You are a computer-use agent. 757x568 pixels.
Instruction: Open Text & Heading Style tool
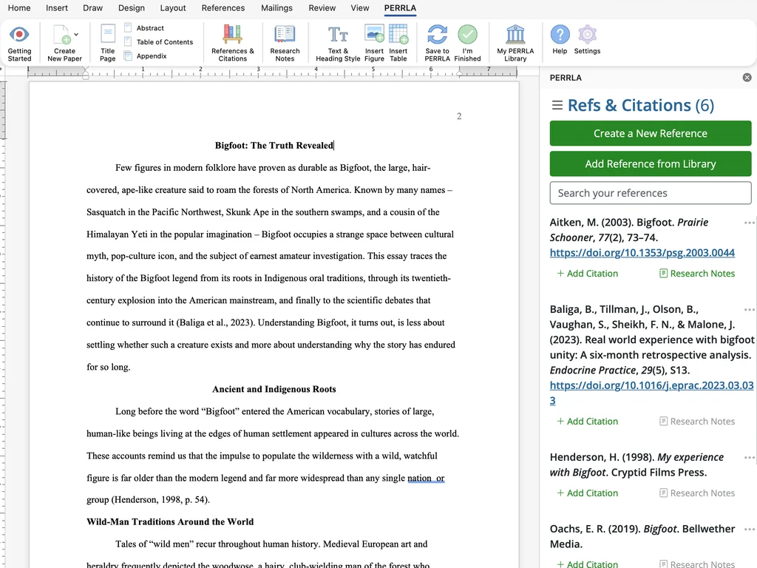[338, 42]
